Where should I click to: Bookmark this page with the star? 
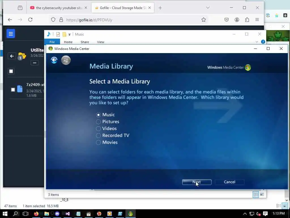pos(203,20)
